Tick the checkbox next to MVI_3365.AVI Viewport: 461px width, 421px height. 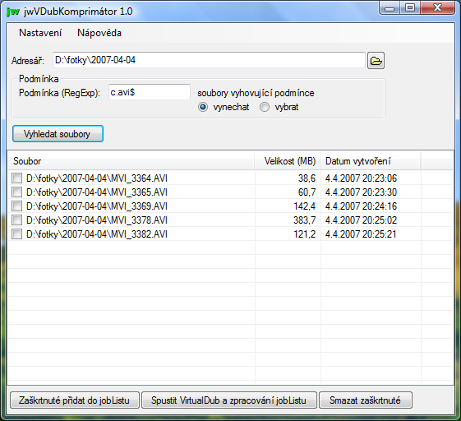click(x=16, y=192)
